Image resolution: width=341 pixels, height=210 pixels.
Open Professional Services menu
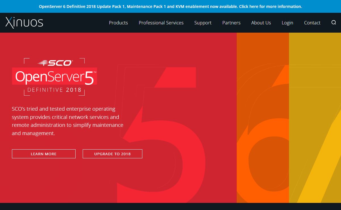click(161, 23)
